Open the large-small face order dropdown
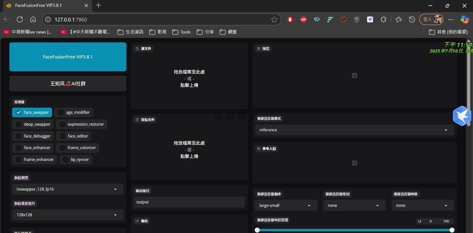 286,206
